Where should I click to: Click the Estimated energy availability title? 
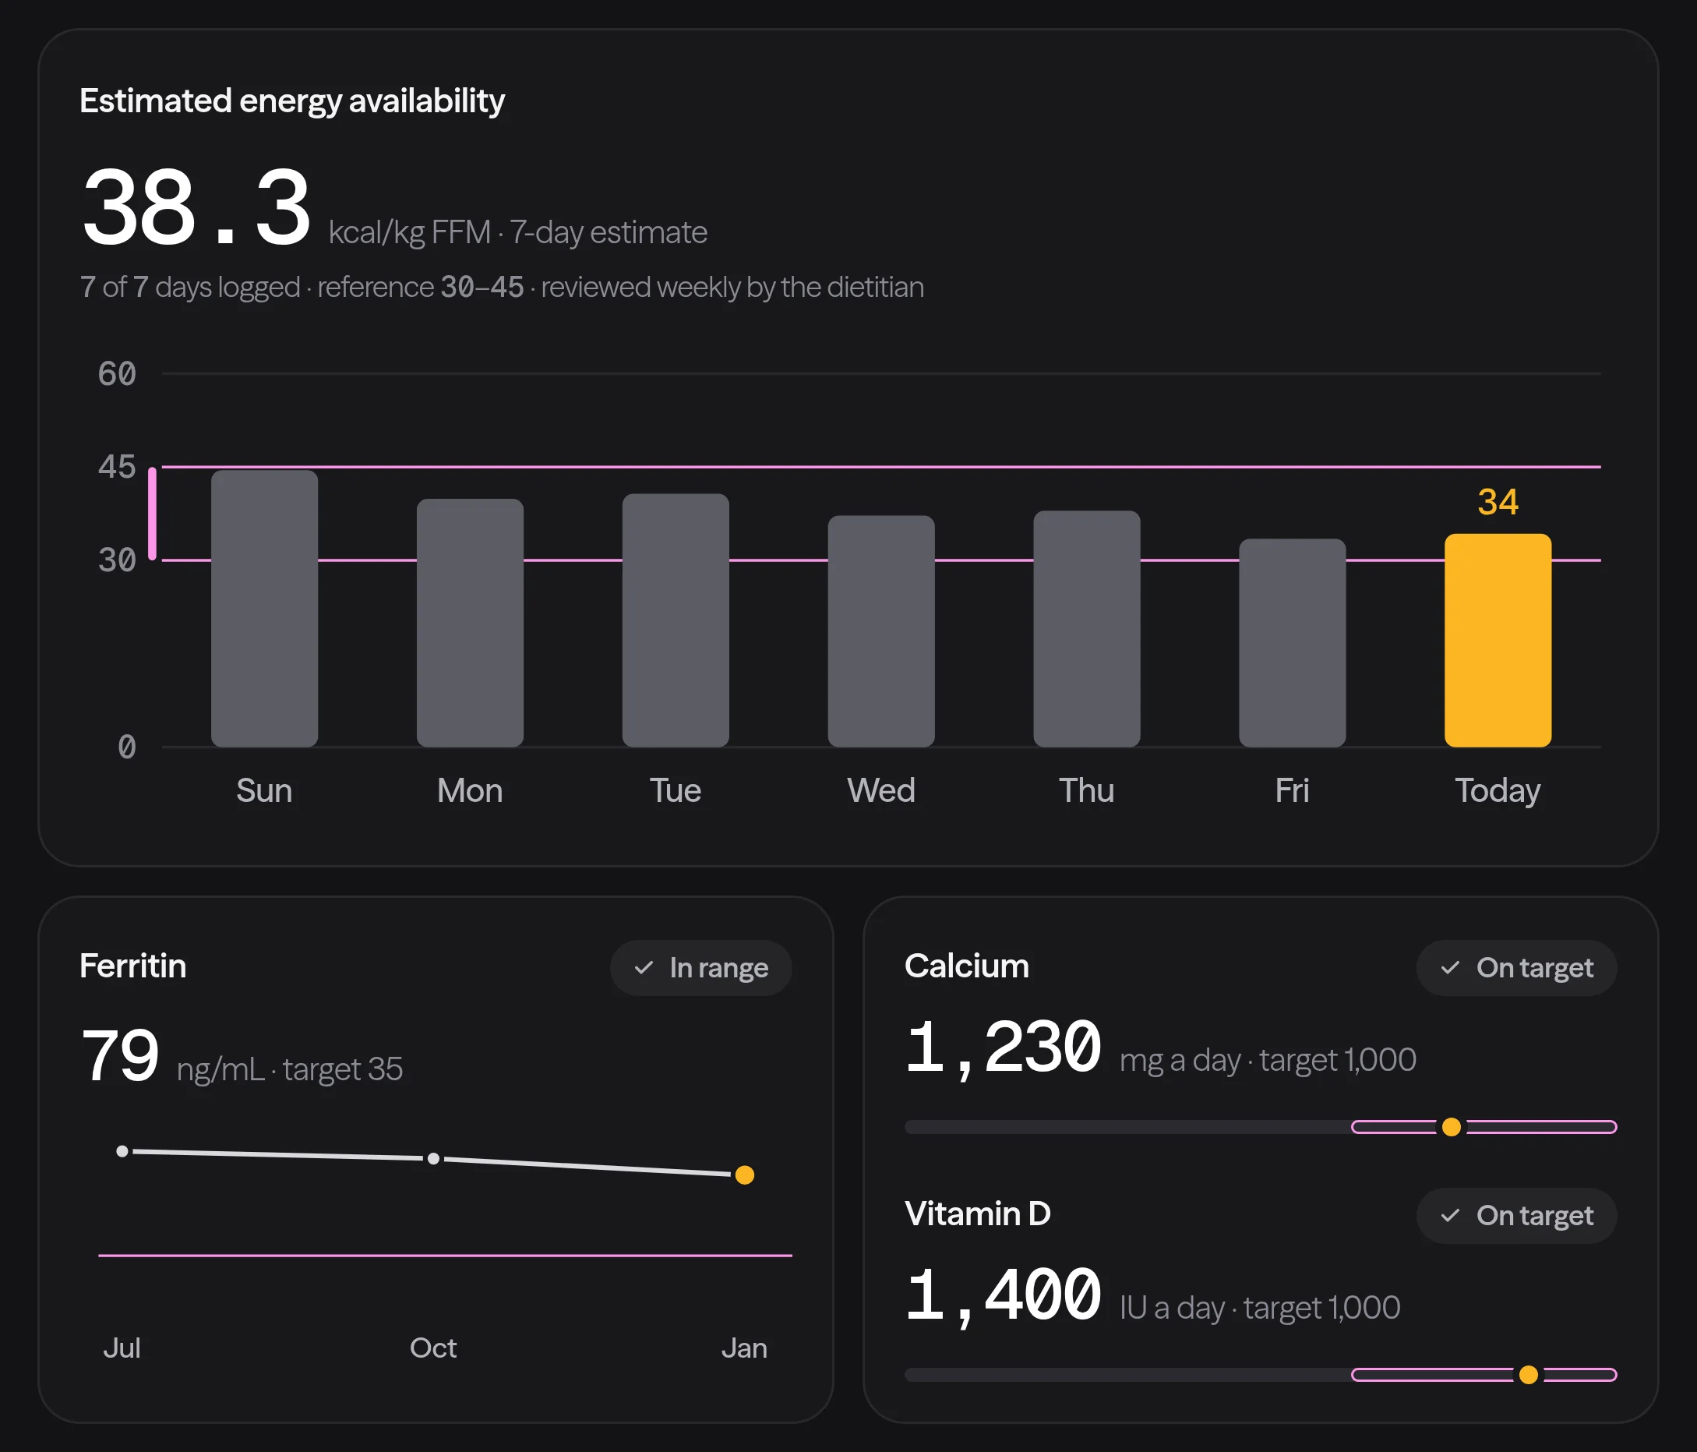(x=292, y=101)
